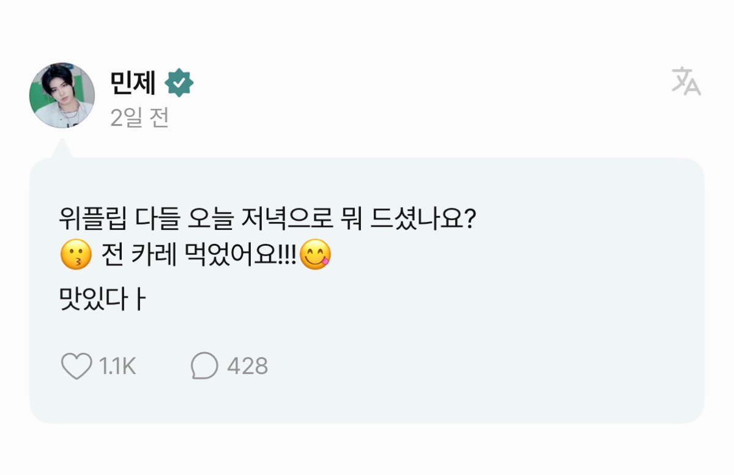The image size is (734, 475).
Task: Click the '2일 전' timestamp
Action: tap(139, 117)
